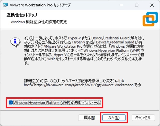Click the Windows 機能互換性の設定の変更 subtitle

tap(39, 22)
